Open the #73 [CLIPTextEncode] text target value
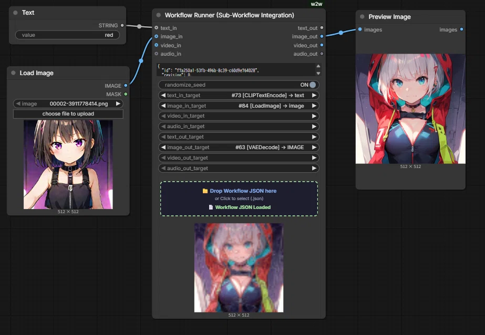This screenshot has width=485, height=335. pyautogui.click(x=268, y=95)
